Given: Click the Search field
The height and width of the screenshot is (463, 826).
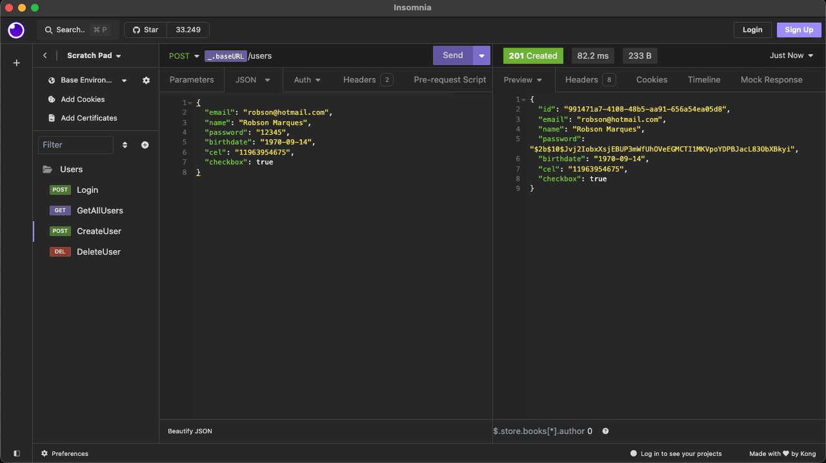Looking at the screenshot, I should 78,30.
